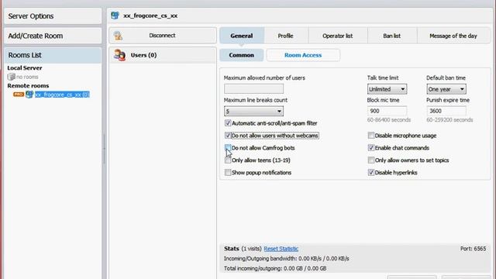496x279 pixels.
Task: Click Maximum allowed number of users field
Action: [x=253, y=89]
